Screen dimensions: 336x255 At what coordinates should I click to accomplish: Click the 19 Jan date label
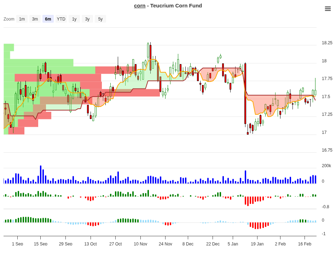click(x=257, y=244)
